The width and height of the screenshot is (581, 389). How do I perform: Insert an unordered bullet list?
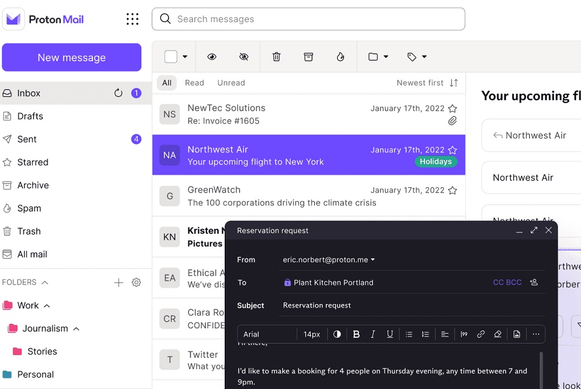(409, 334)
